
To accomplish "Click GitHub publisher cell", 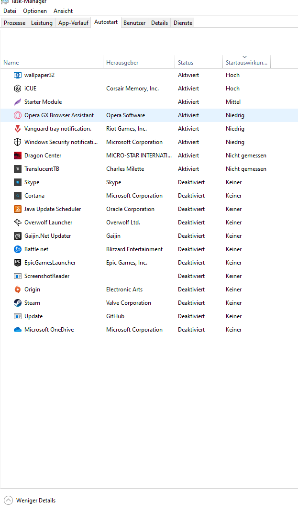I will click(115, 316).
